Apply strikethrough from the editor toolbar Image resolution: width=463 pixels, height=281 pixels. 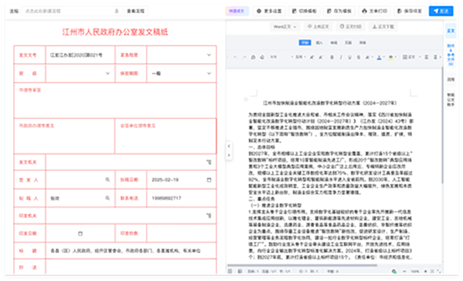359,57
